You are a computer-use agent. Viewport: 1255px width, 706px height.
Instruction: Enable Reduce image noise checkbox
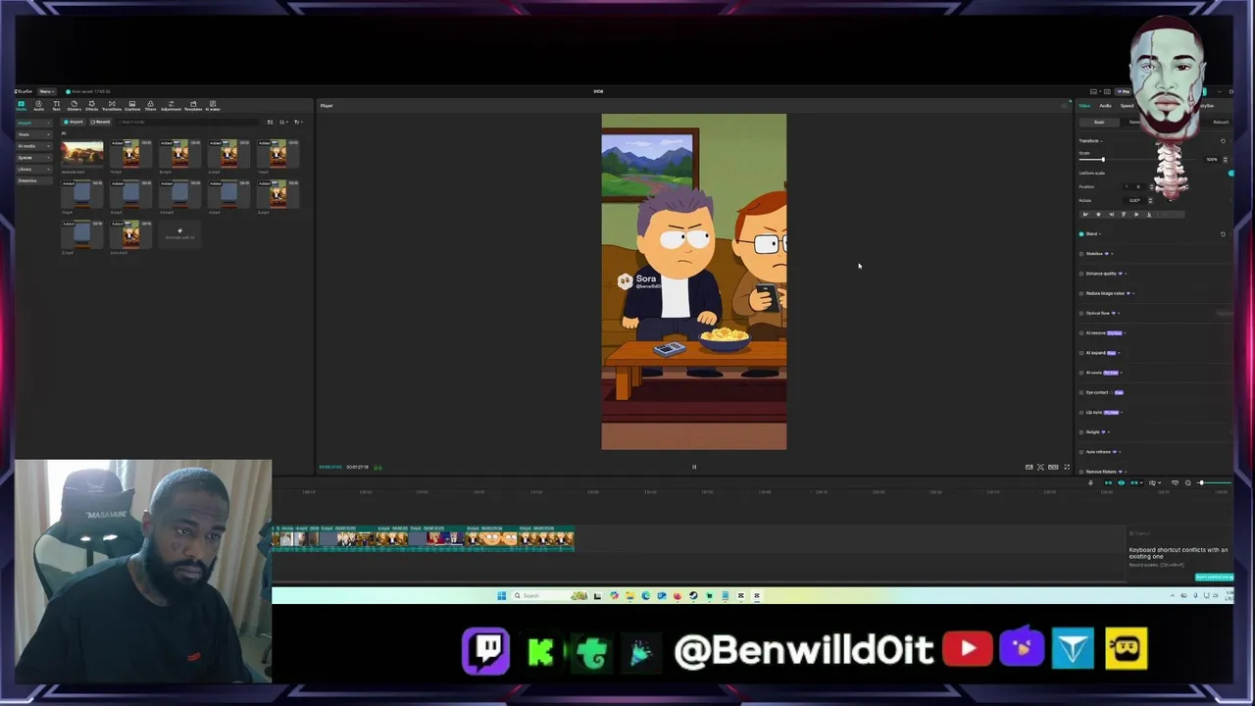1081,293
